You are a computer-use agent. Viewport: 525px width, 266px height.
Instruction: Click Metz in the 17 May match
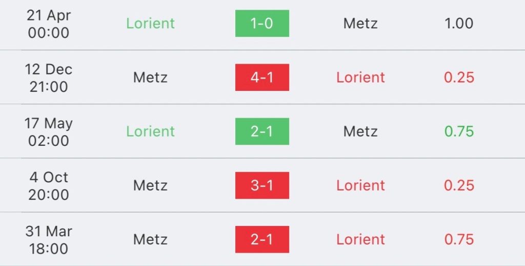click(x=360, y=131)
